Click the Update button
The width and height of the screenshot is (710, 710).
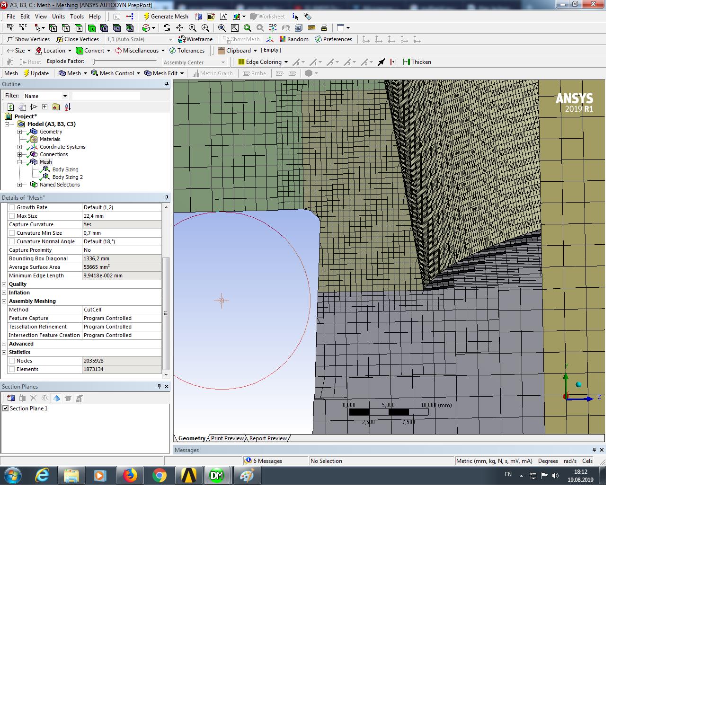pyautogui.click(x=35, y=73)
